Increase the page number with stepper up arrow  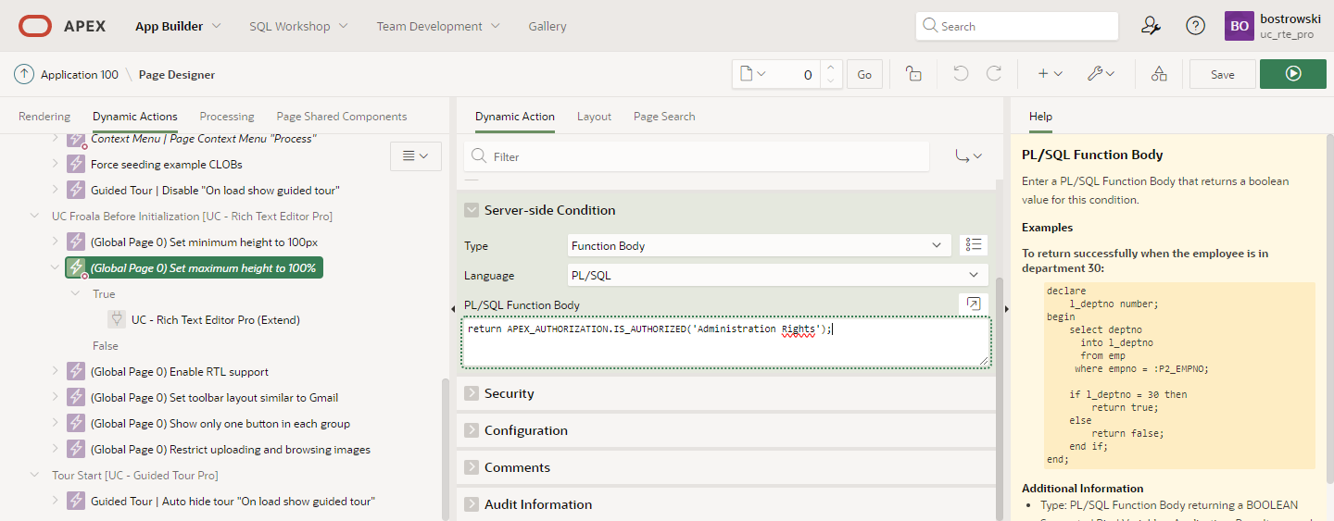831,68
